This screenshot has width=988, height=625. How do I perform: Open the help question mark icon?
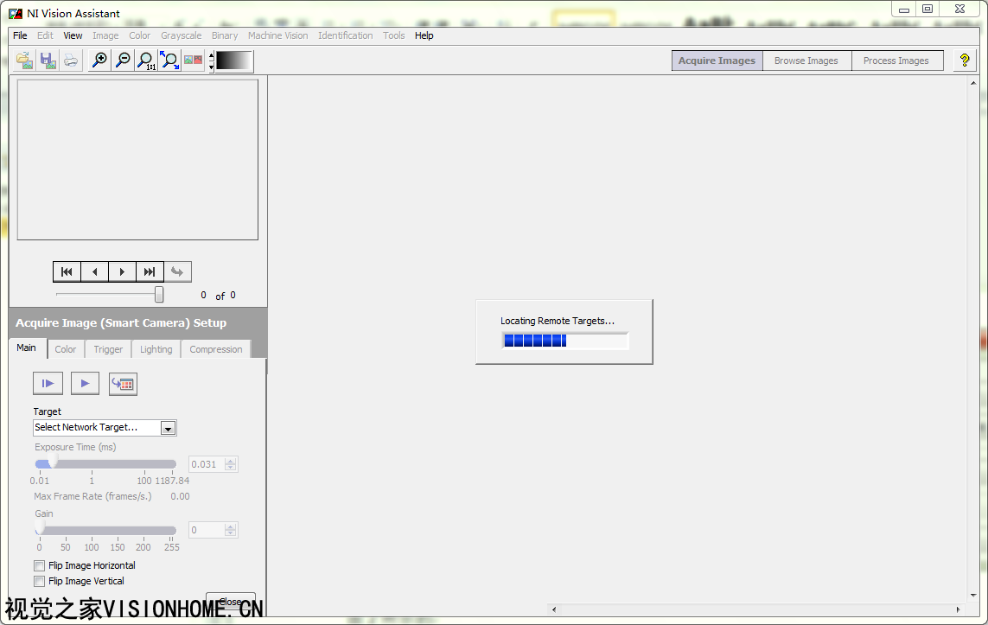pos(965,61)
